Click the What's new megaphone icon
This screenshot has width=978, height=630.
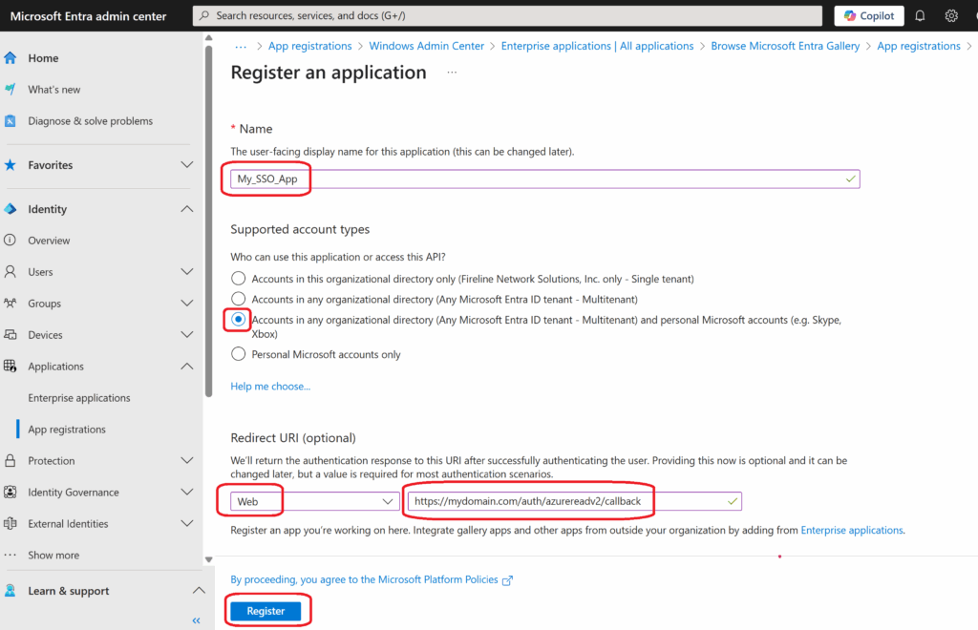pos(10,89)
